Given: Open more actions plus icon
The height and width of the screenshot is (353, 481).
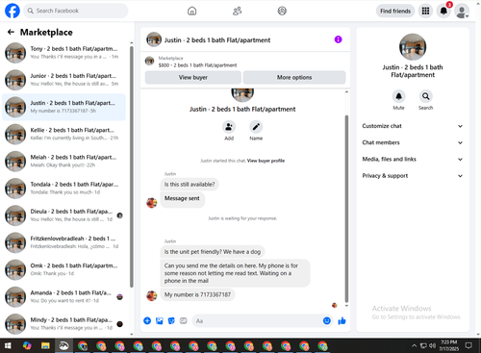Looking at the screenshot, I should [x=147, y=320].
